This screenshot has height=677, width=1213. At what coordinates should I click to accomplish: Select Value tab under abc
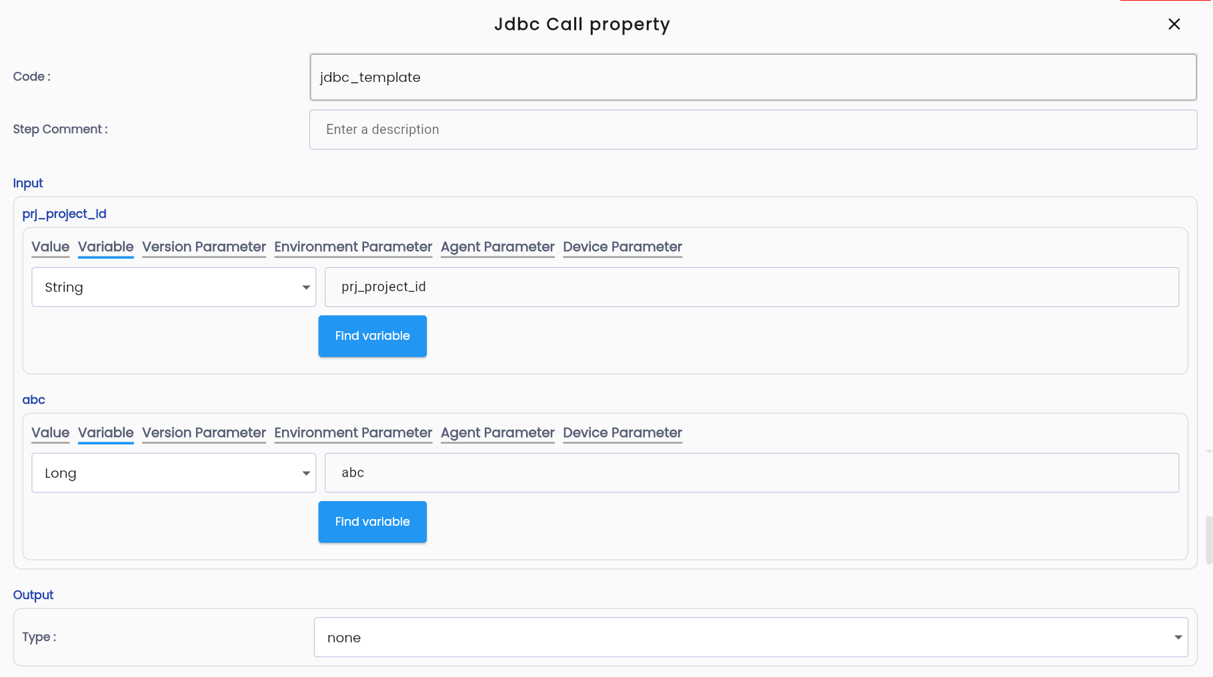[x=51, y=433]
